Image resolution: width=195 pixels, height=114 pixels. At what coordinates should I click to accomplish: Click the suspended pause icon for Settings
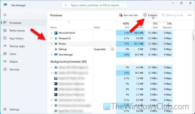(x=112, y=49)
